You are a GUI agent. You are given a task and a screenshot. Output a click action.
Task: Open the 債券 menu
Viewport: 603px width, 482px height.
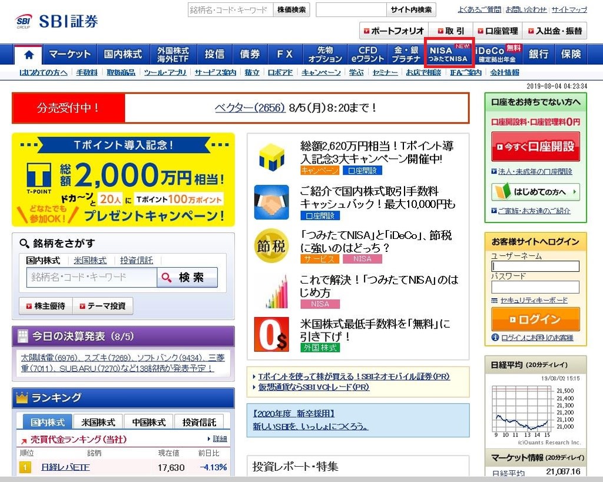250,55
